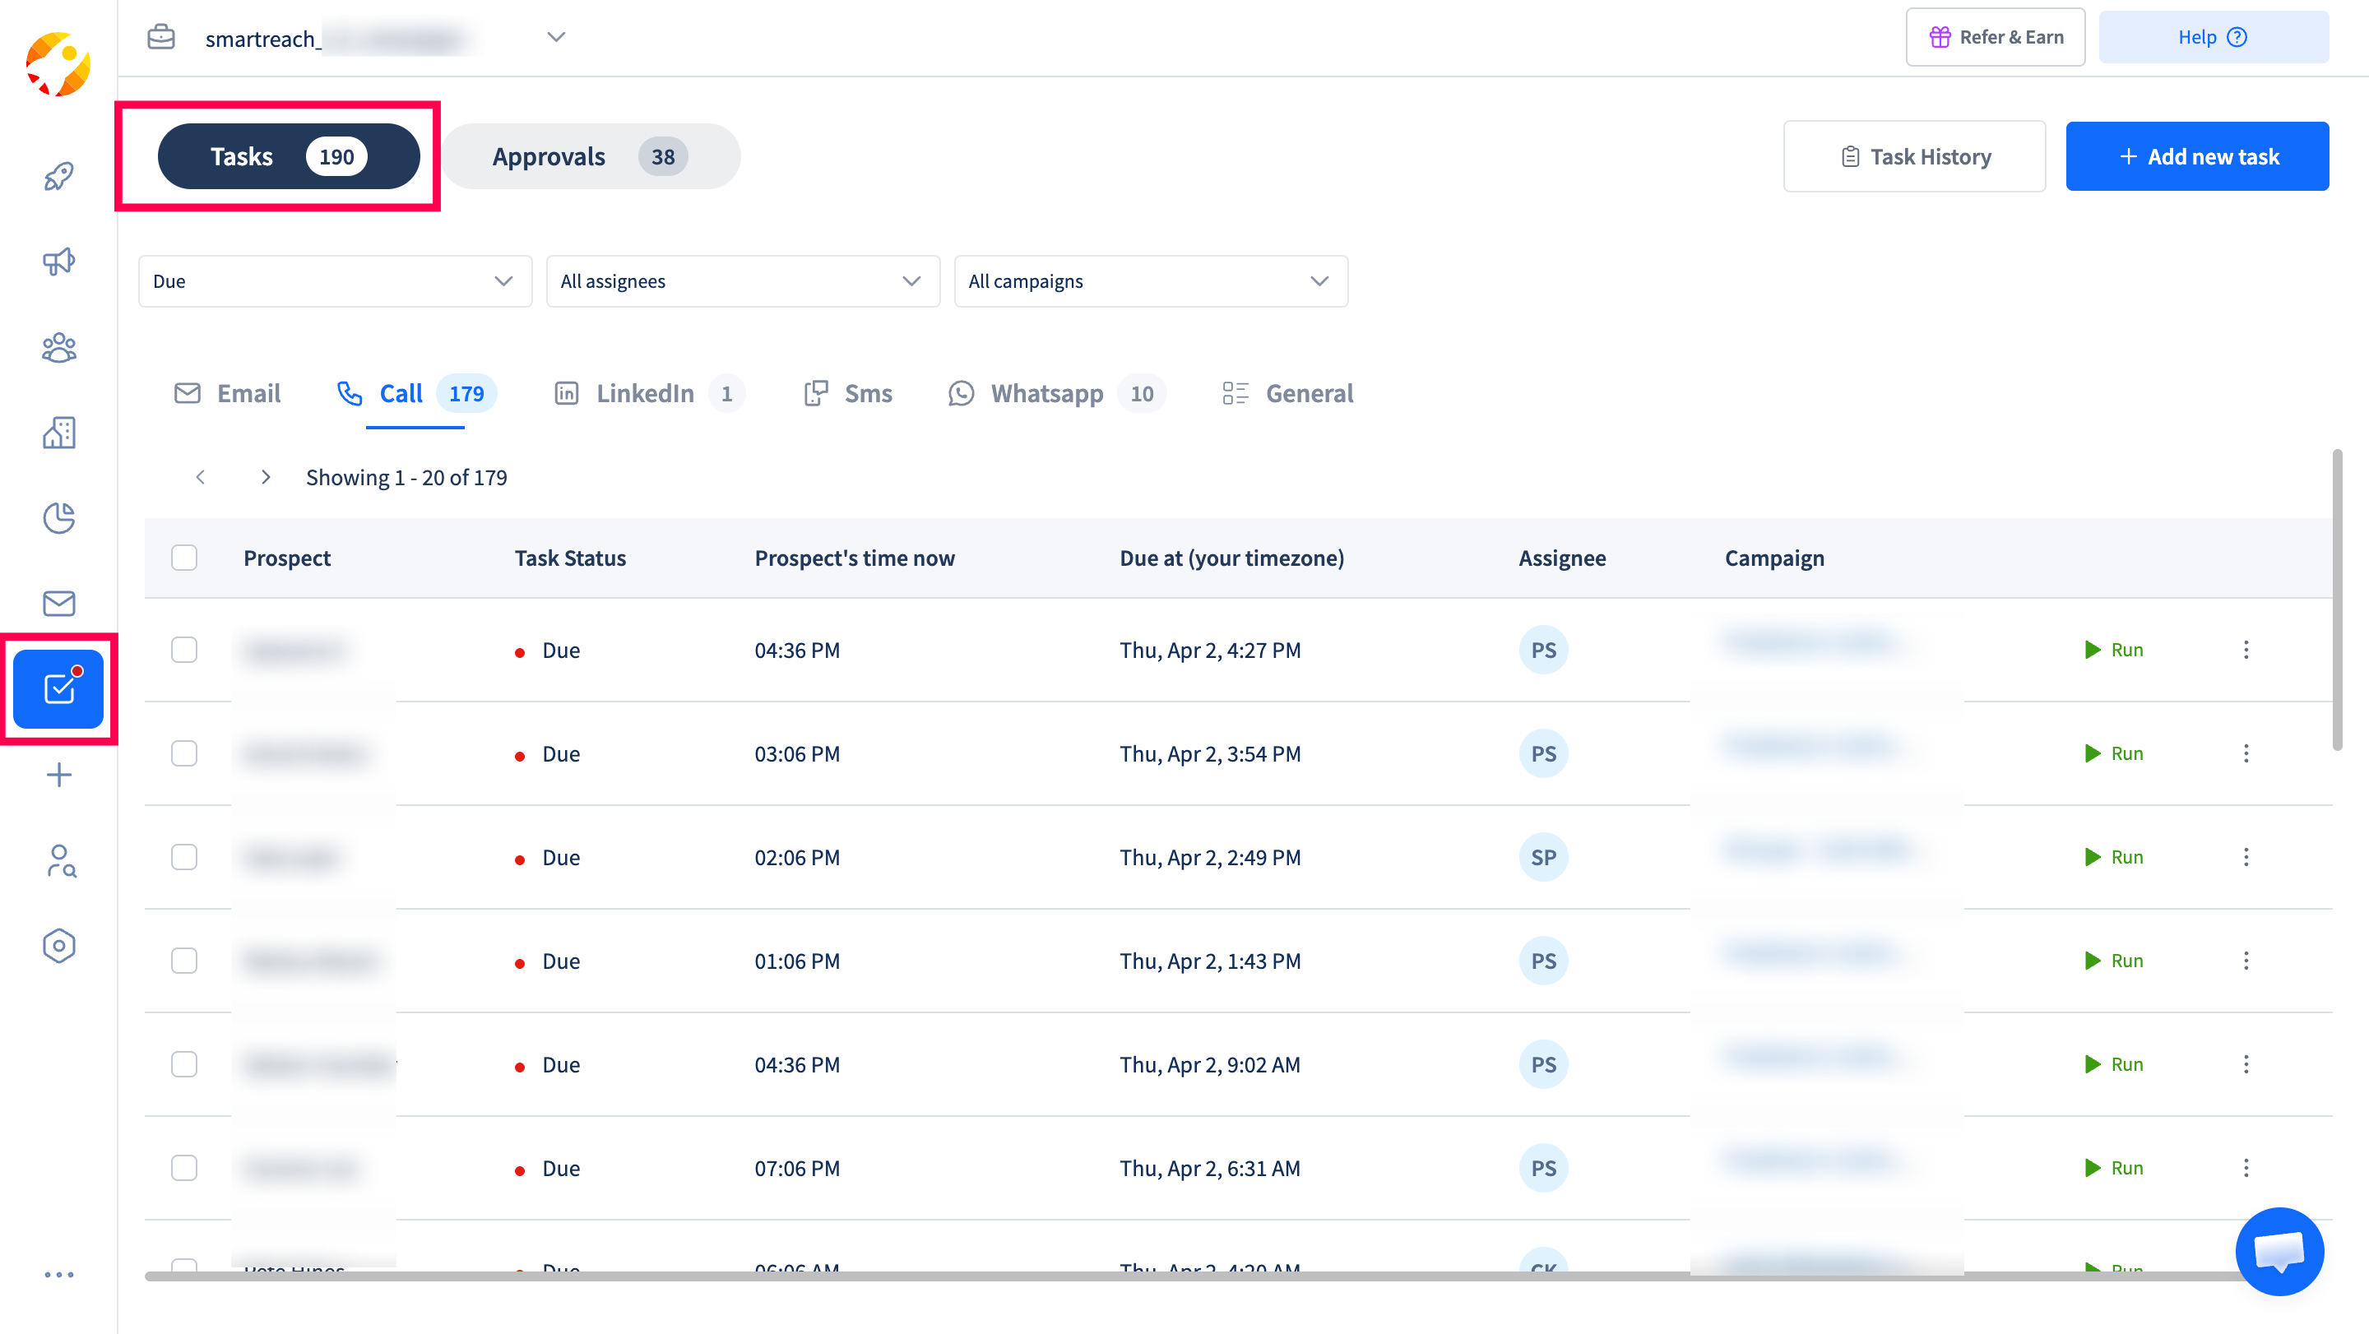Toggle the select-all checkbox in table header
This screenshot has height=1334, width=2369.
pyautogui.click(x=184, y=558)
